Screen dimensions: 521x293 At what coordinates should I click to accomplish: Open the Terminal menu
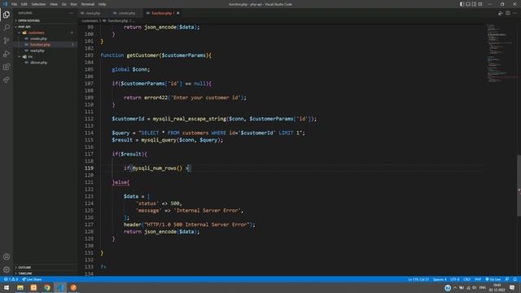tap(87, 4)
